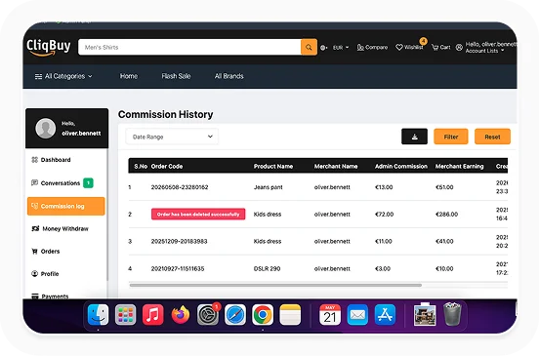The height and width of the screenshot is (356, 539).
Task: Open Orders in the sidebar
Action: [x=45, y=252]
